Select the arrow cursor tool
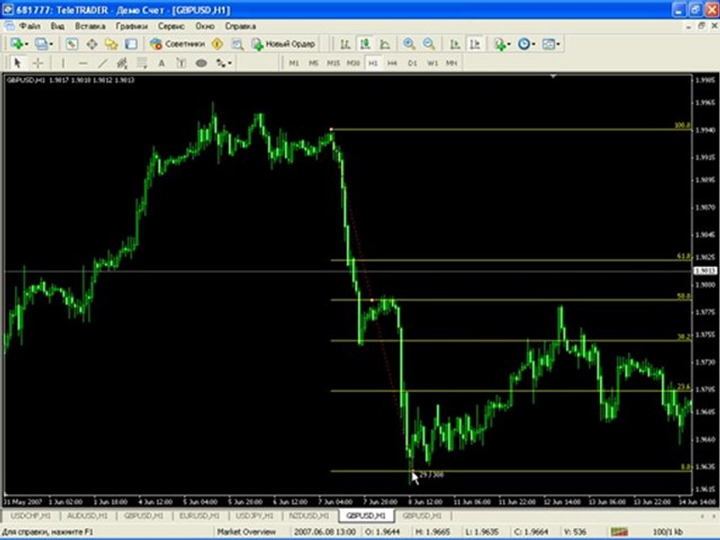The height and width of the screenshot is (540, 720). click(17, 63)
